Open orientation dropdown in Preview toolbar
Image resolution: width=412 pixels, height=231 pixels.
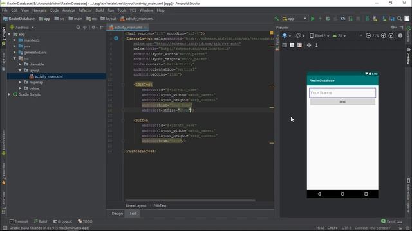tap(300, 36)
